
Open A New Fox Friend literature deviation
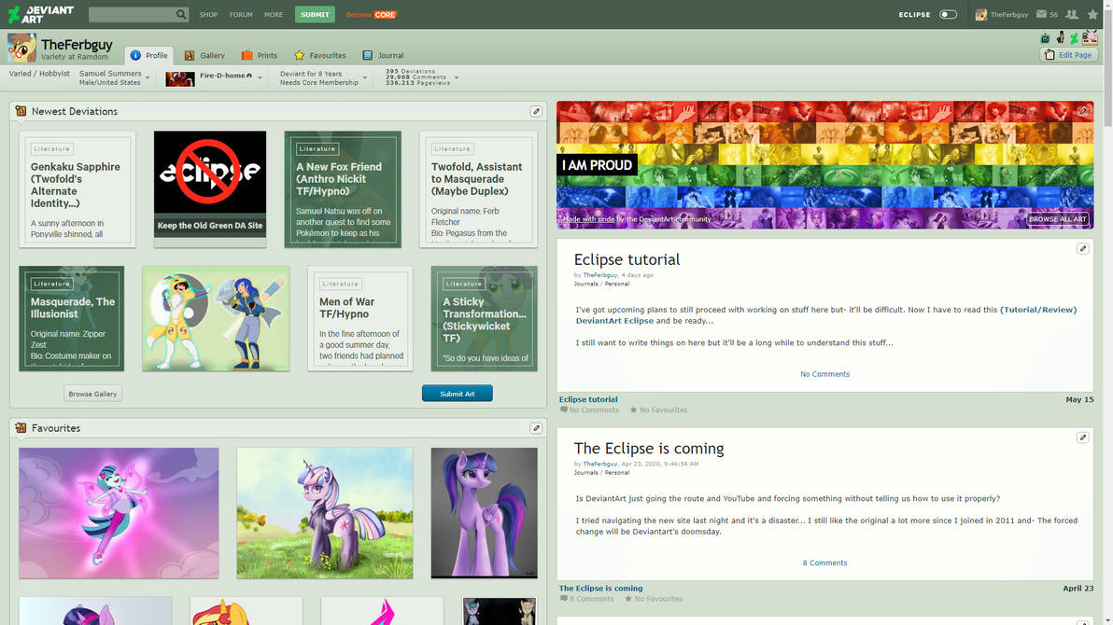(x=343, y=188)
